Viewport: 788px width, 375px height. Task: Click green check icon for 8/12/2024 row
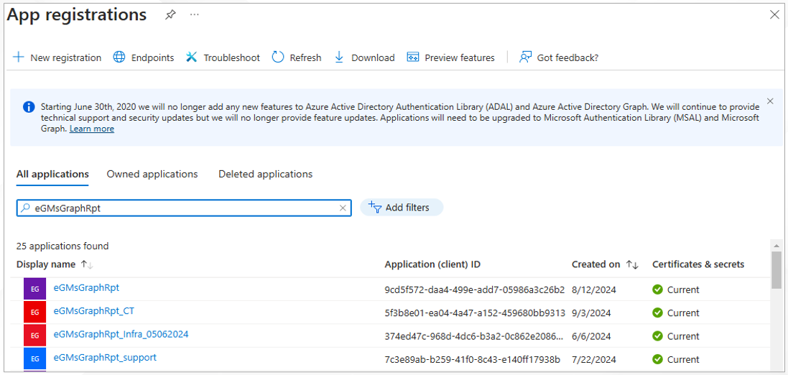(657, 290)
